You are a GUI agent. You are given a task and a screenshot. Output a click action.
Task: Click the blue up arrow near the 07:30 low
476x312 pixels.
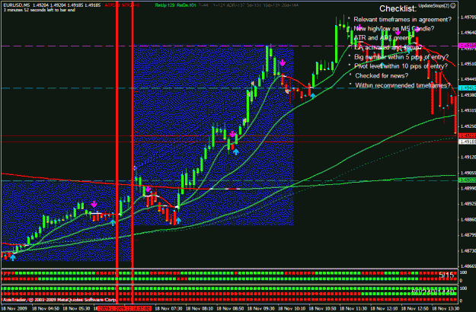[178, 221]
